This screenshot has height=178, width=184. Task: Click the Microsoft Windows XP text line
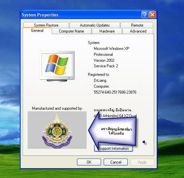pyautogui.click(x=112, y=49)
